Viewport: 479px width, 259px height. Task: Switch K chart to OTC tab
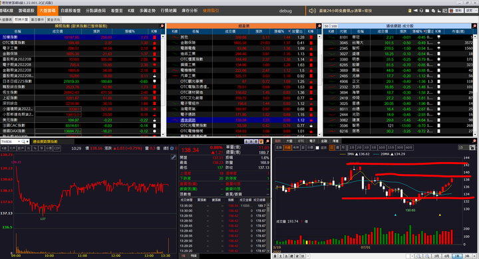pyautogui.click(x=301, y=141)
